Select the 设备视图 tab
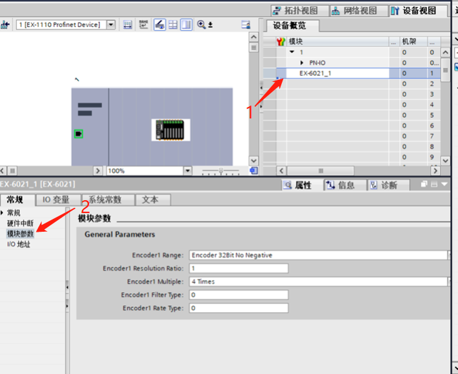Screen dimensions: 458x374 pyautogui.click(x=418, y=11)
